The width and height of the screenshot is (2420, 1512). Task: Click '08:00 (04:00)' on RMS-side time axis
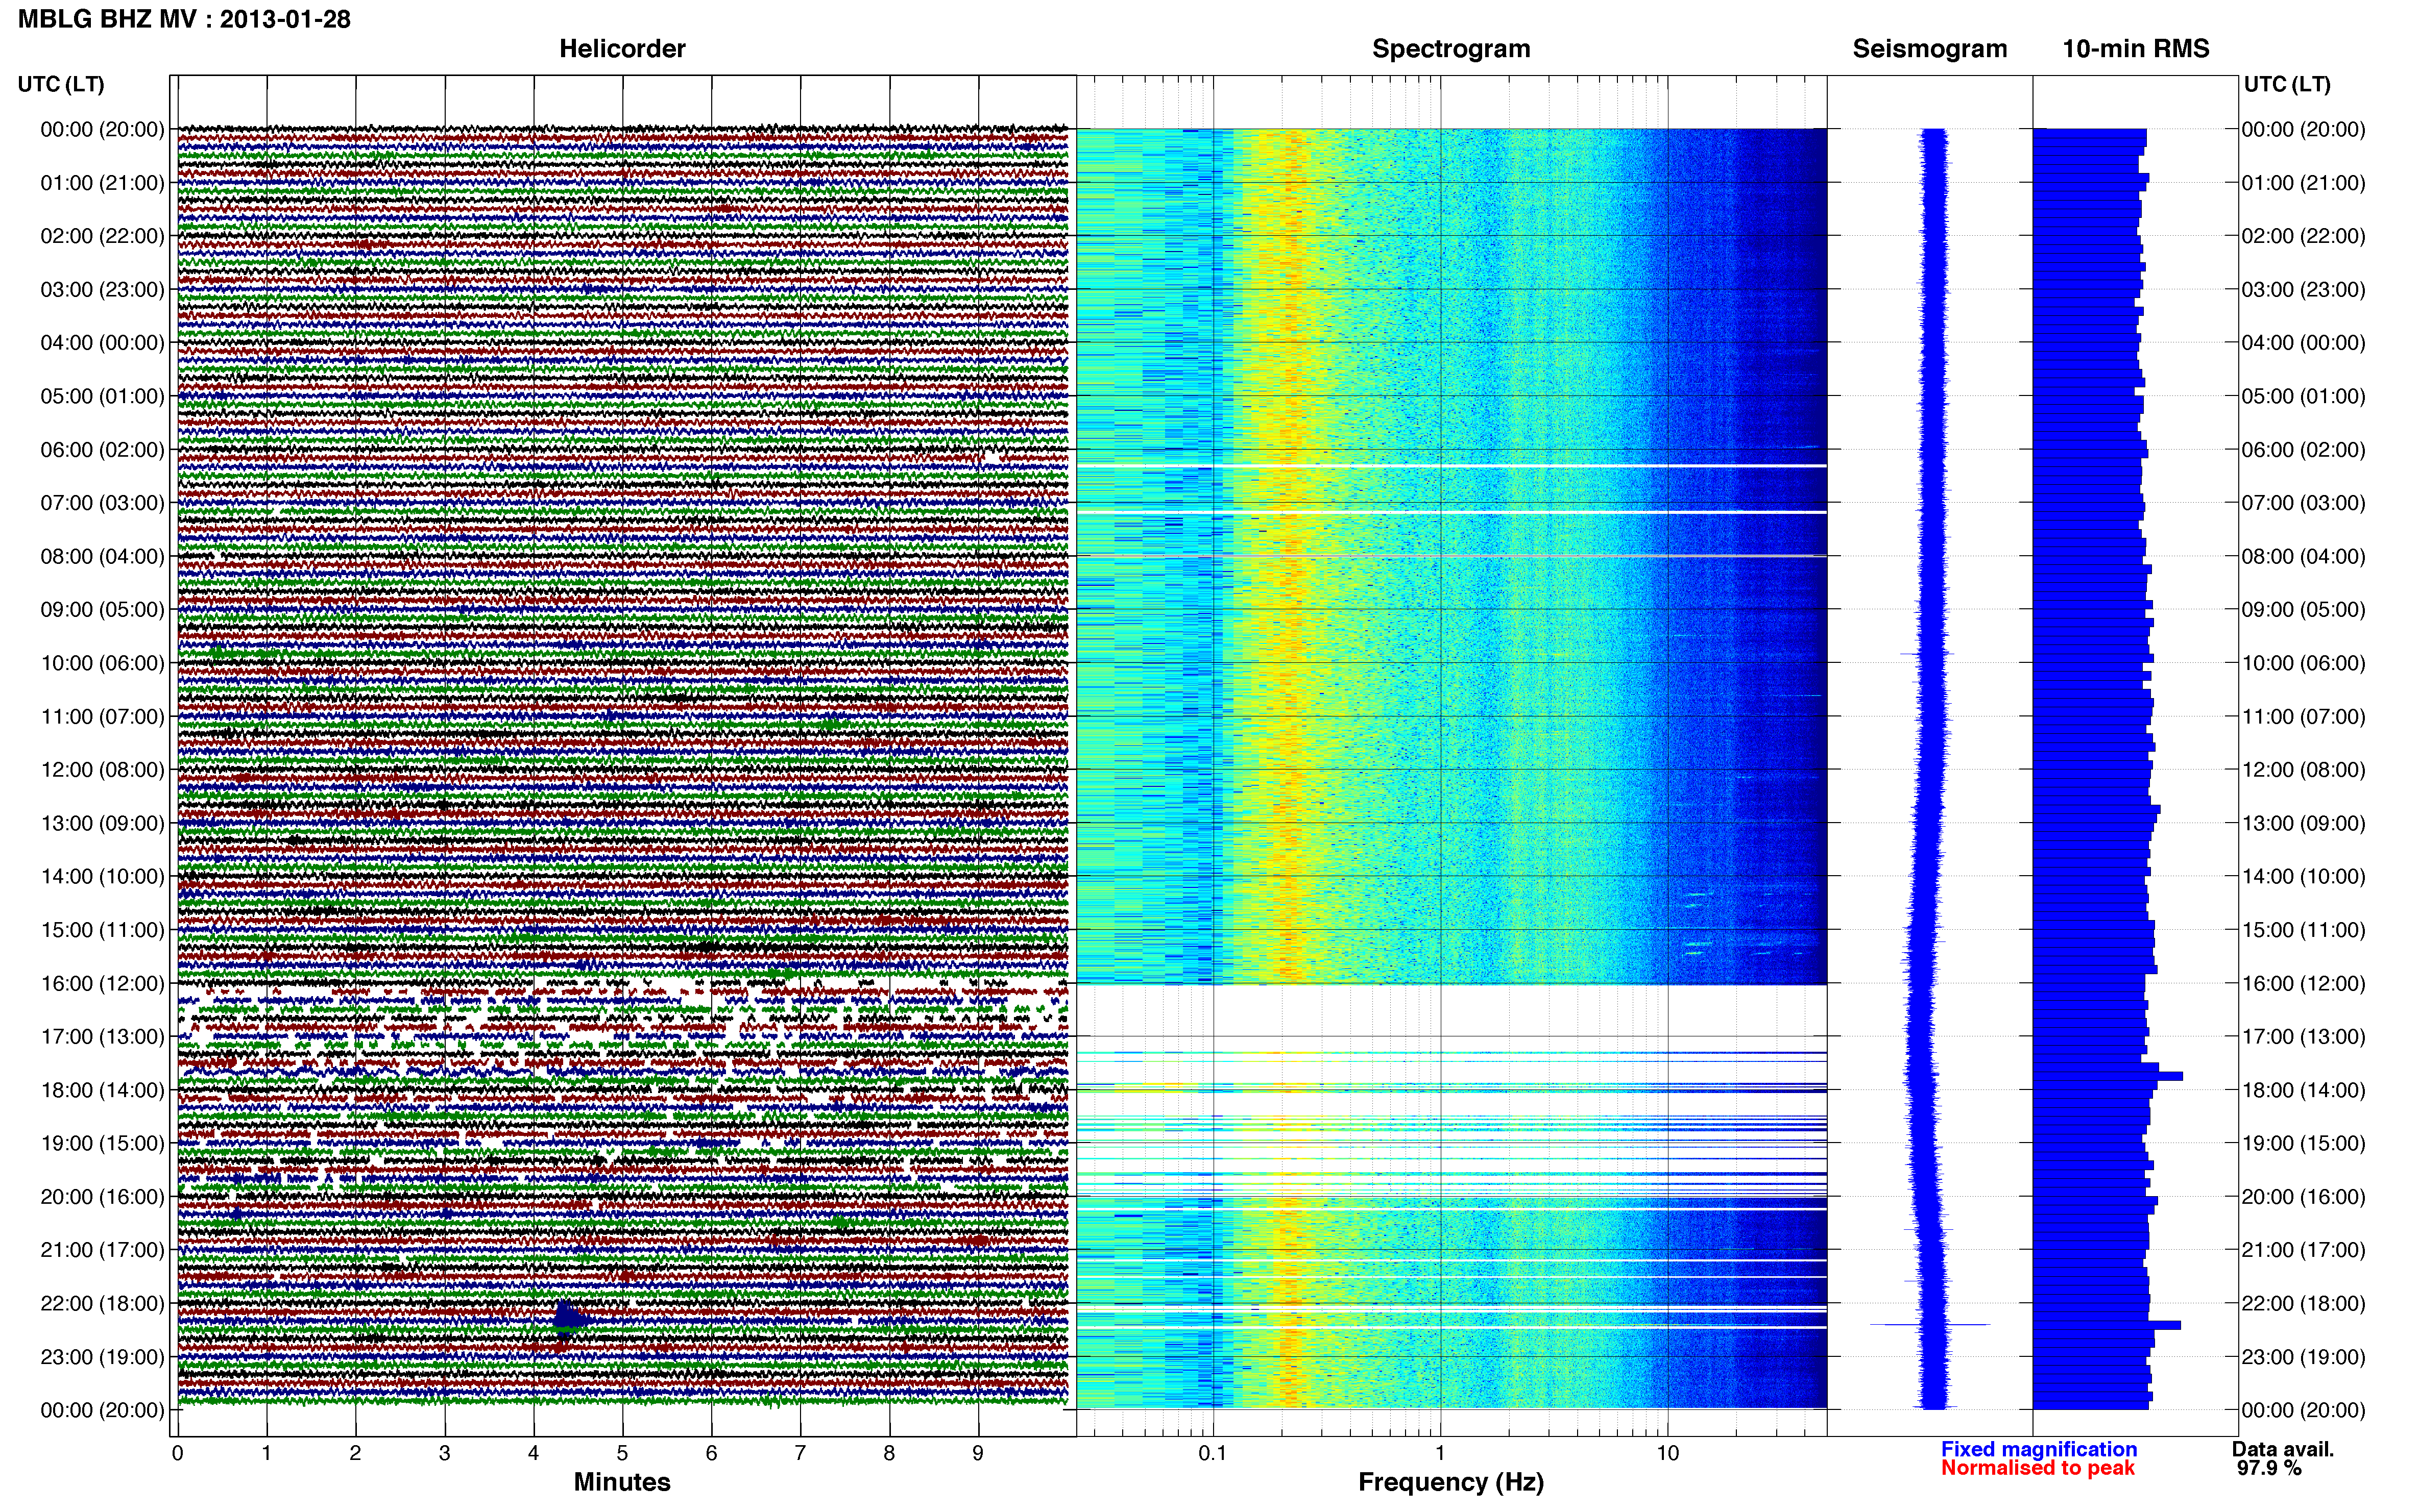2303,556
